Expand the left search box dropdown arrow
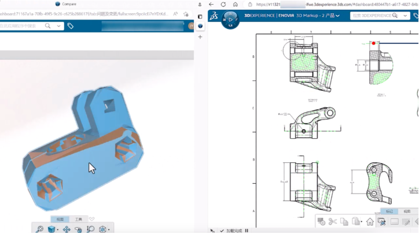Viewport: 419px width, 234px height. 58,26
